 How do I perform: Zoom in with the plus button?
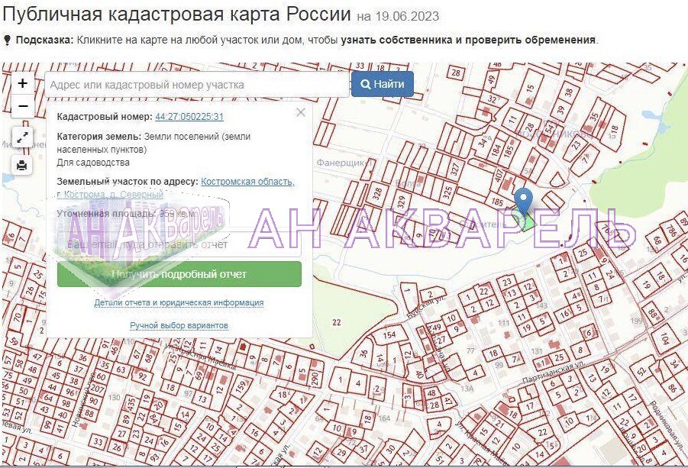[23, 83]
